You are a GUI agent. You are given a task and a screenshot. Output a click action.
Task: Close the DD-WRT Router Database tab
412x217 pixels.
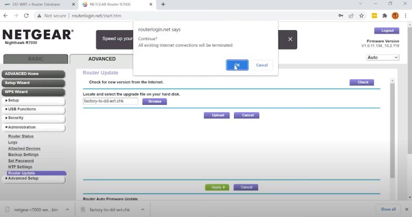point(73,4)
